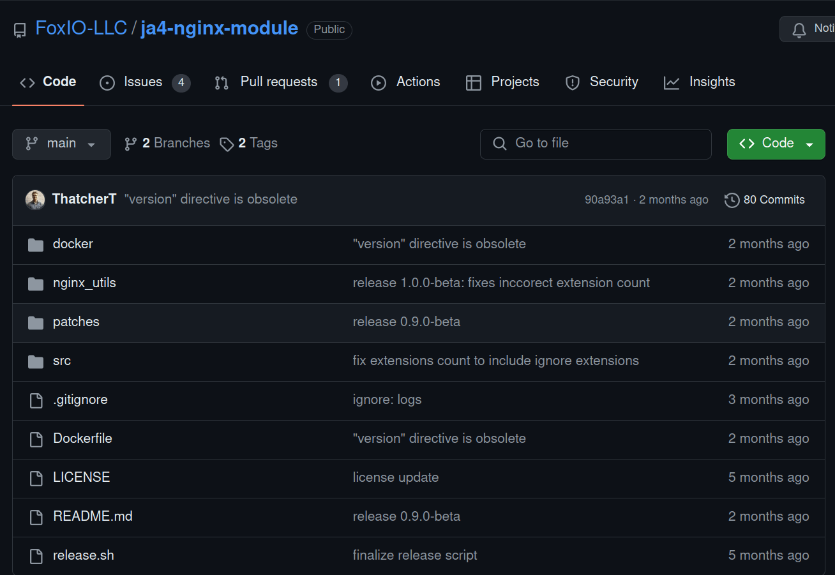Open the Issues tab
The image size is (835, 575).
(x=145, y=82)
